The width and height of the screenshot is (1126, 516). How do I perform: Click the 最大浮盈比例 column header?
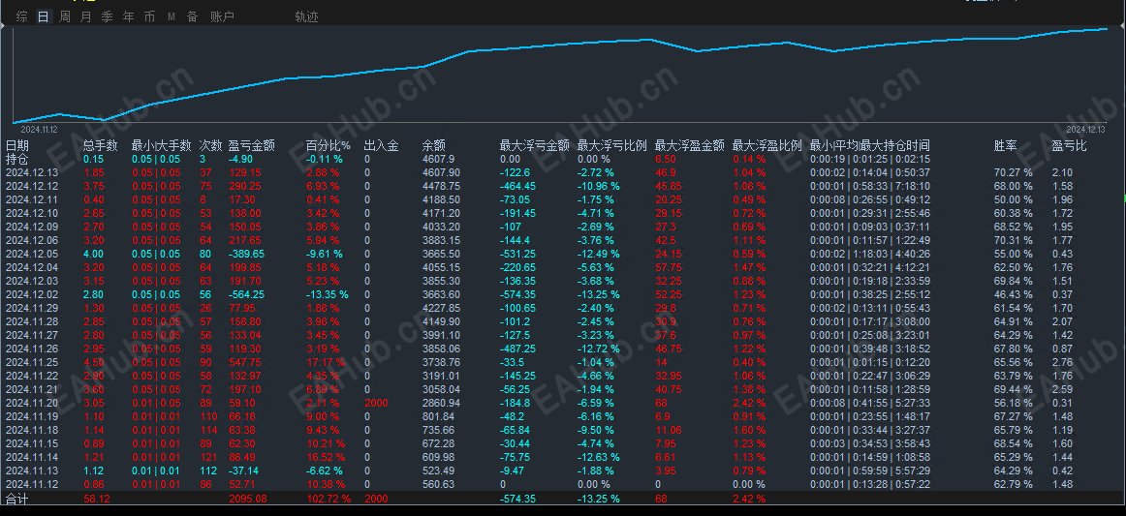pos(767,145)
